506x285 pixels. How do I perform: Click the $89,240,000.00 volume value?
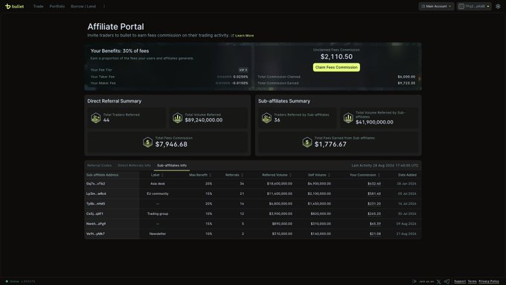(x=204, y=120)
